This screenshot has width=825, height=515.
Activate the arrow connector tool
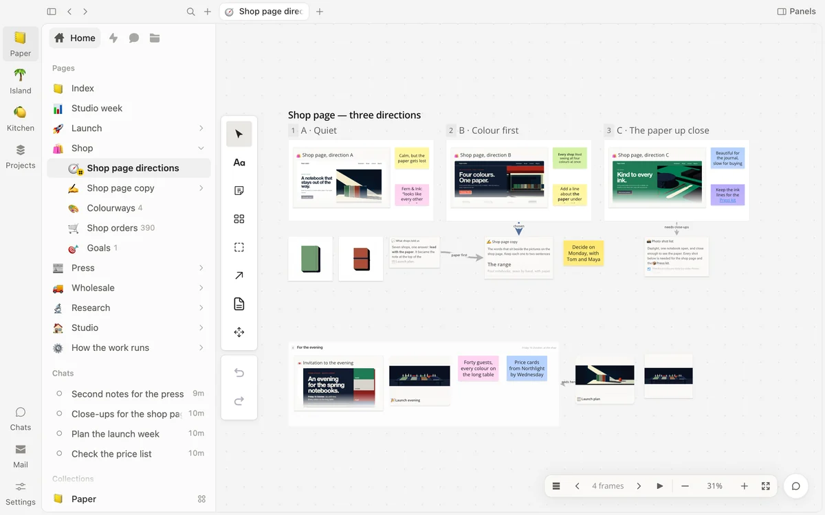(x=239, y=275)
